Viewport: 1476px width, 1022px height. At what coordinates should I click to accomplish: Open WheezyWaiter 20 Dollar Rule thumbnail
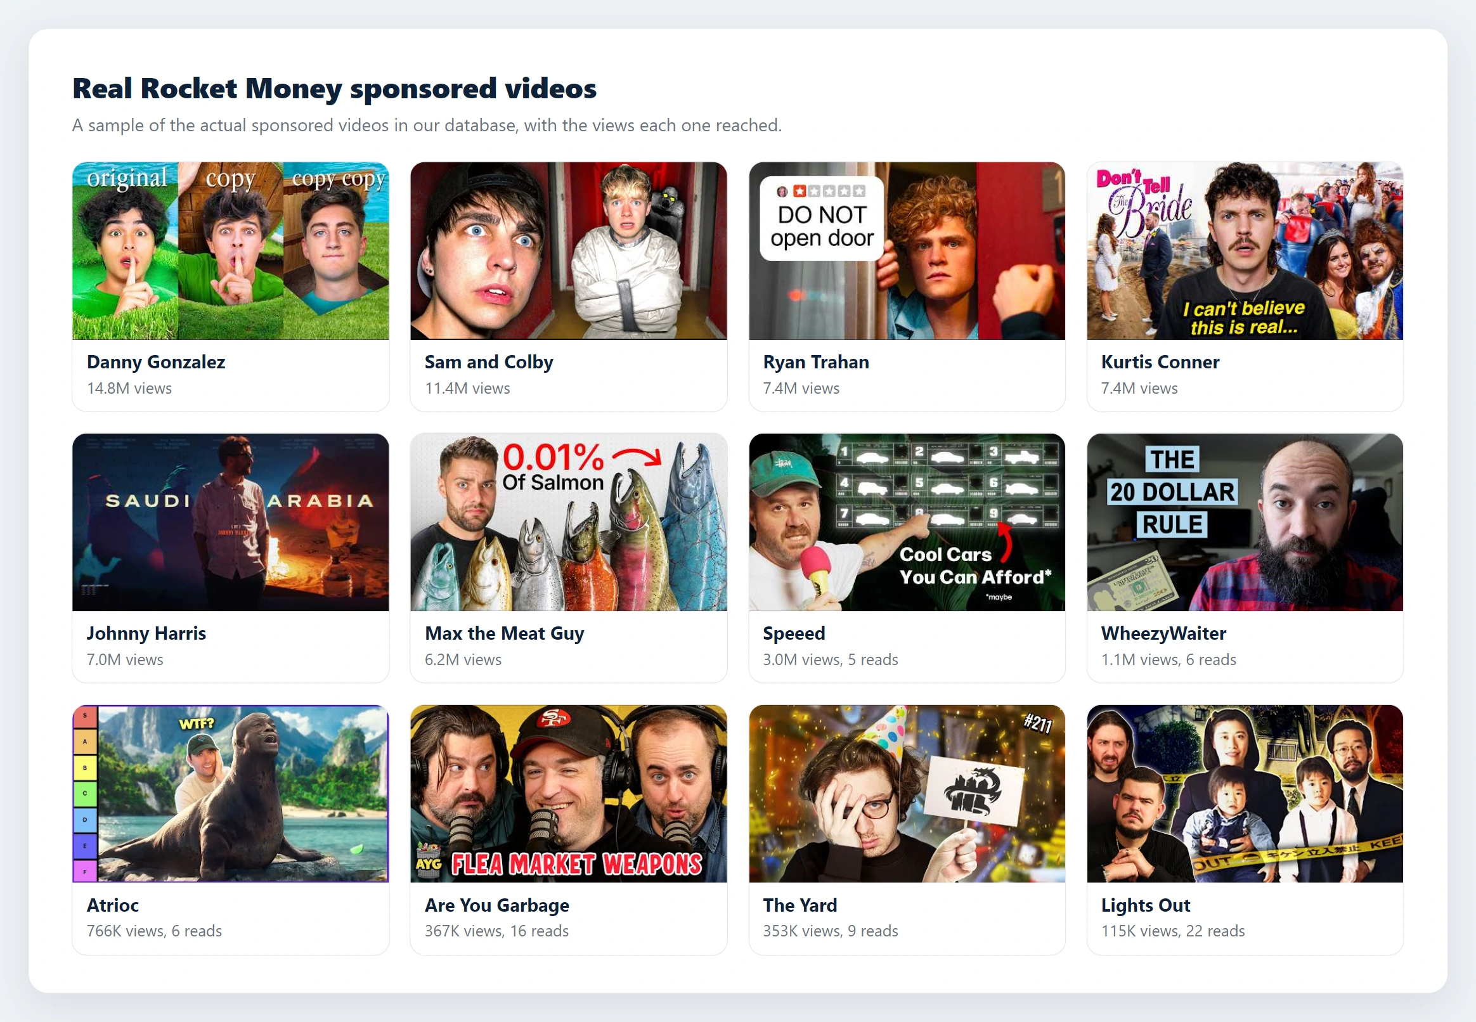[x=1245, y=522]
